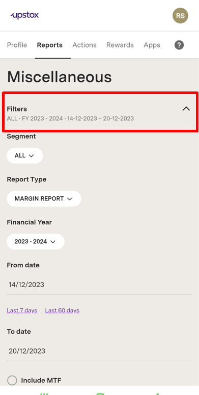
Task: Select the Last 60 days link
Action: pyautogui.click(x=62, y=310)
